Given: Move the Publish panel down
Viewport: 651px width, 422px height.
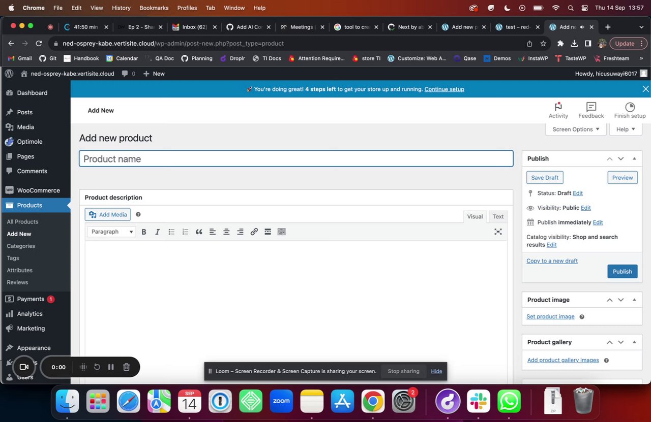Looking at the screenshot, I should coord(620,158).
